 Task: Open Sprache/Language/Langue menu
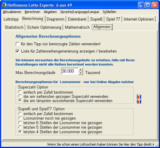(x=79, y=12)
